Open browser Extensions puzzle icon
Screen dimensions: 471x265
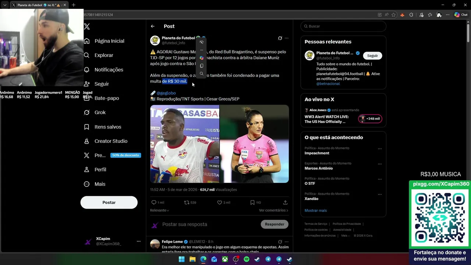[411, 15]
